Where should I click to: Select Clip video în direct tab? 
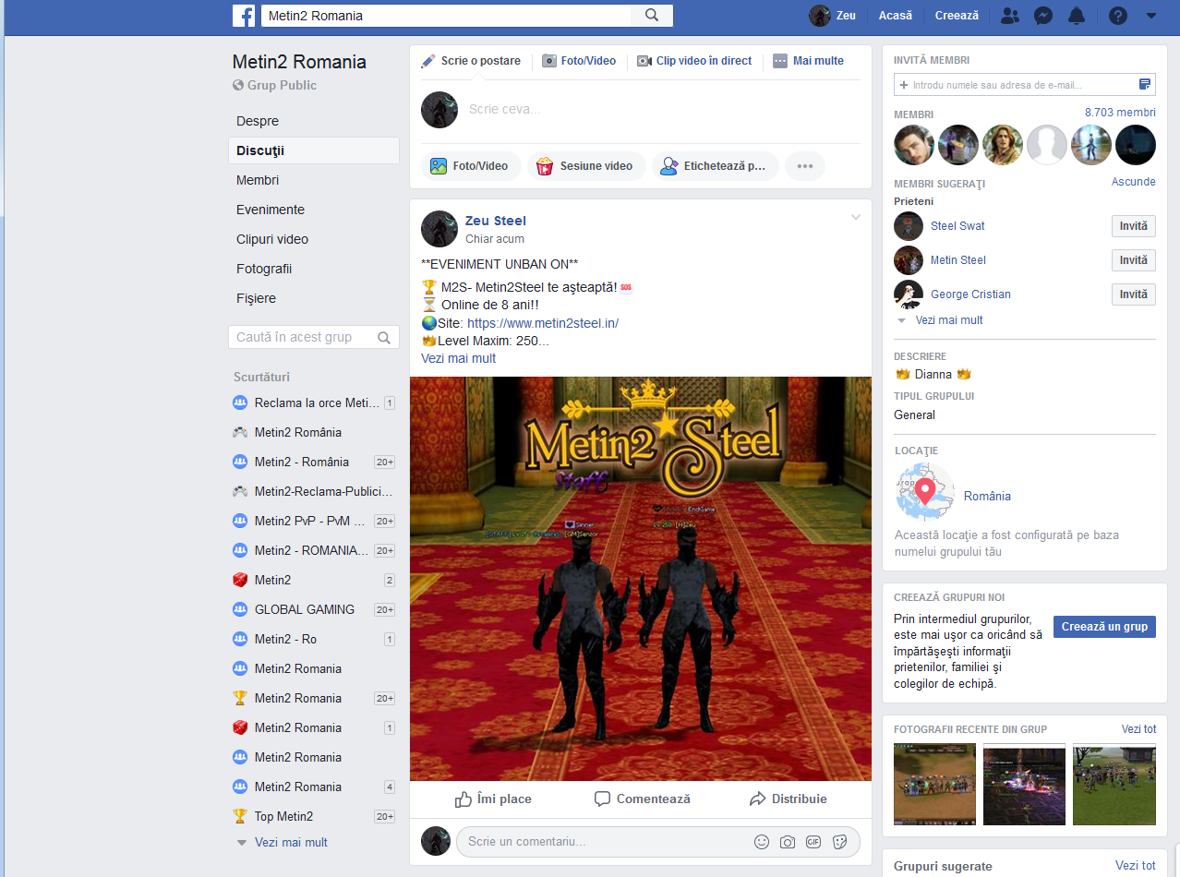point(694,61)
